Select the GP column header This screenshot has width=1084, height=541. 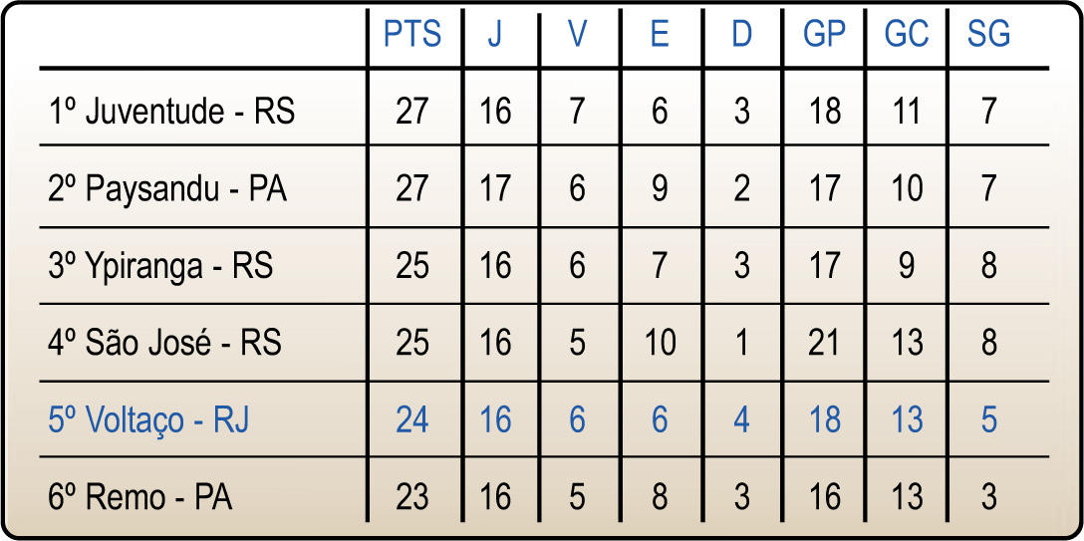[x=825, y=35]
